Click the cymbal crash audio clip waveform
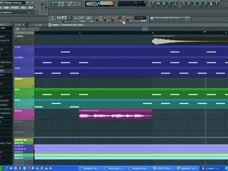Viewport: 228px width, 171px height. coord(190,41)
